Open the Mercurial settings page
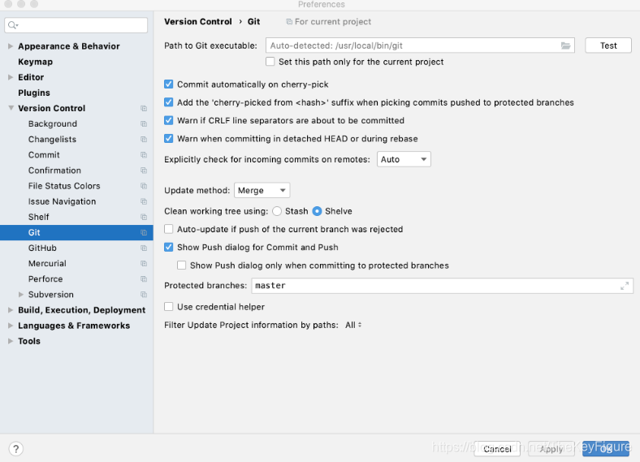Image resolution: width=640 pixels, height=462 pixels. point(47,263)
